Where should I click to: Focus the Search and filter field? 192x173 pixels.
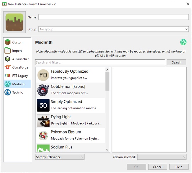pos(100,62)
